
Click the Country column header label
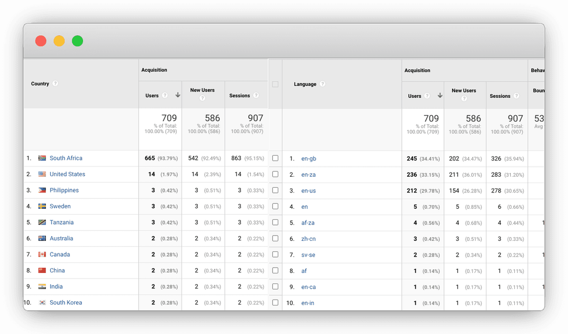(40, 83)
